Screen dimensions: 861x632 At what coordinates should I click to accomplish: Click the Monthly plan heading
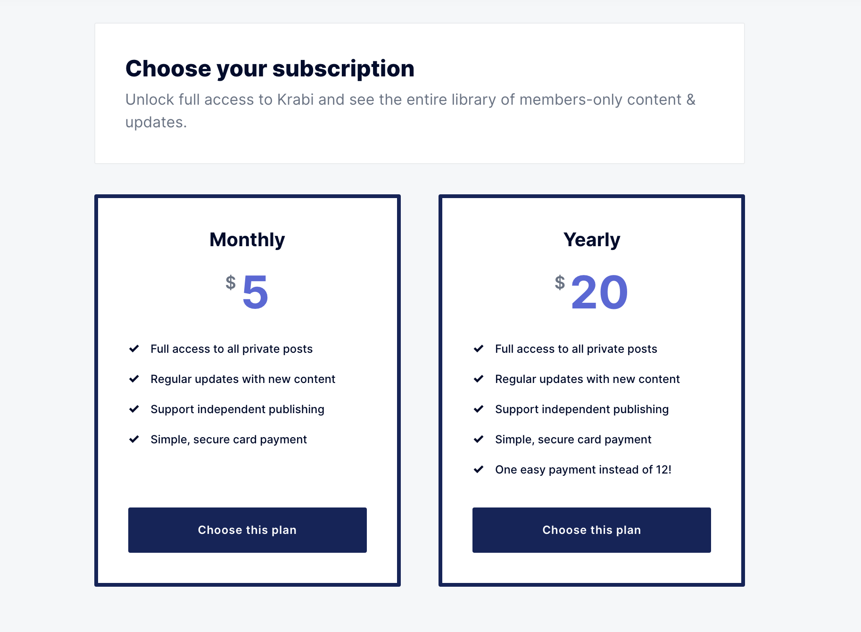(247, 239)
